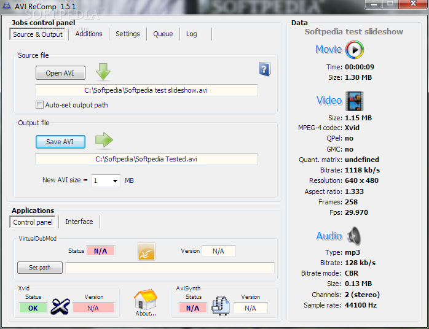Open the blue question mark help icon
The height and width of the screenshot is (329, 429).
pos(264,69)
